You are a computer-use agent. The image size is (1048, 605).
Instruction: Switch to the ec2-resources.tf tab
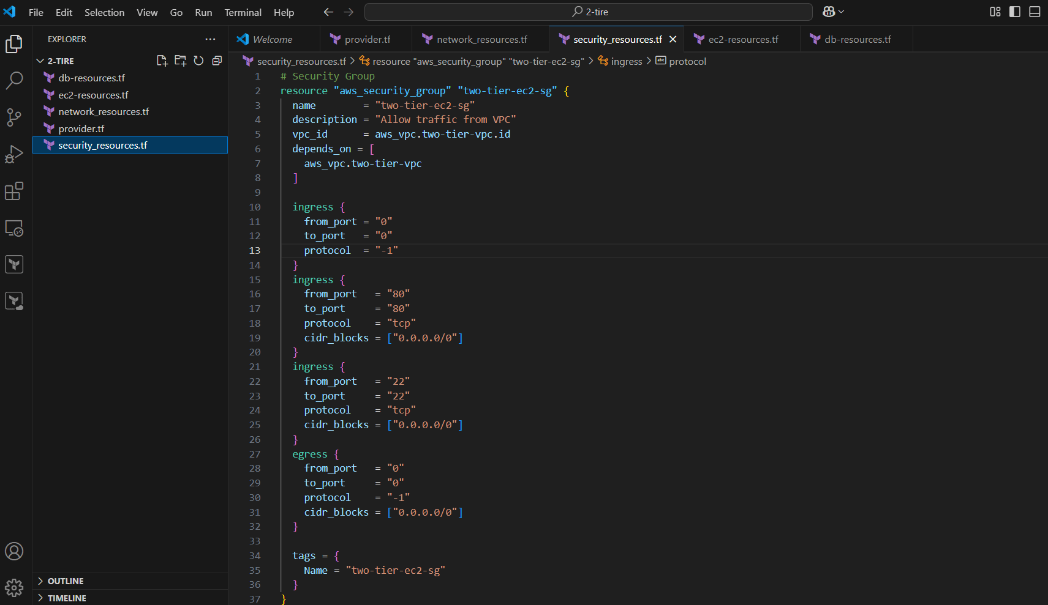[x=742, y=39]
